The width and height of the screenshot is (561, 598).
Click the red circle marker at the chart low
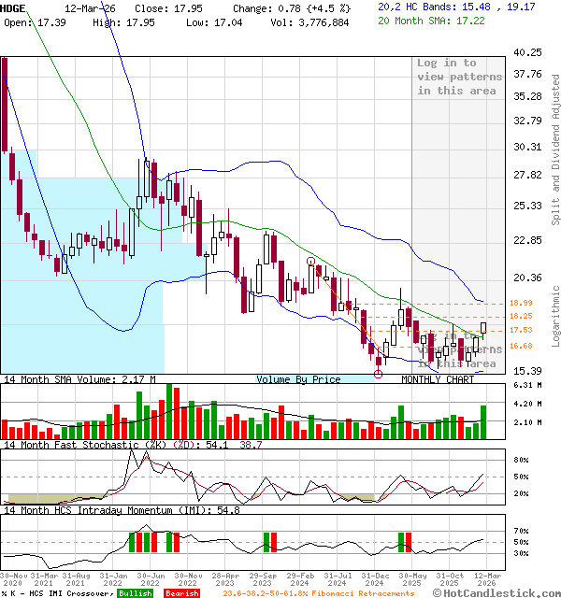[379, 374]
